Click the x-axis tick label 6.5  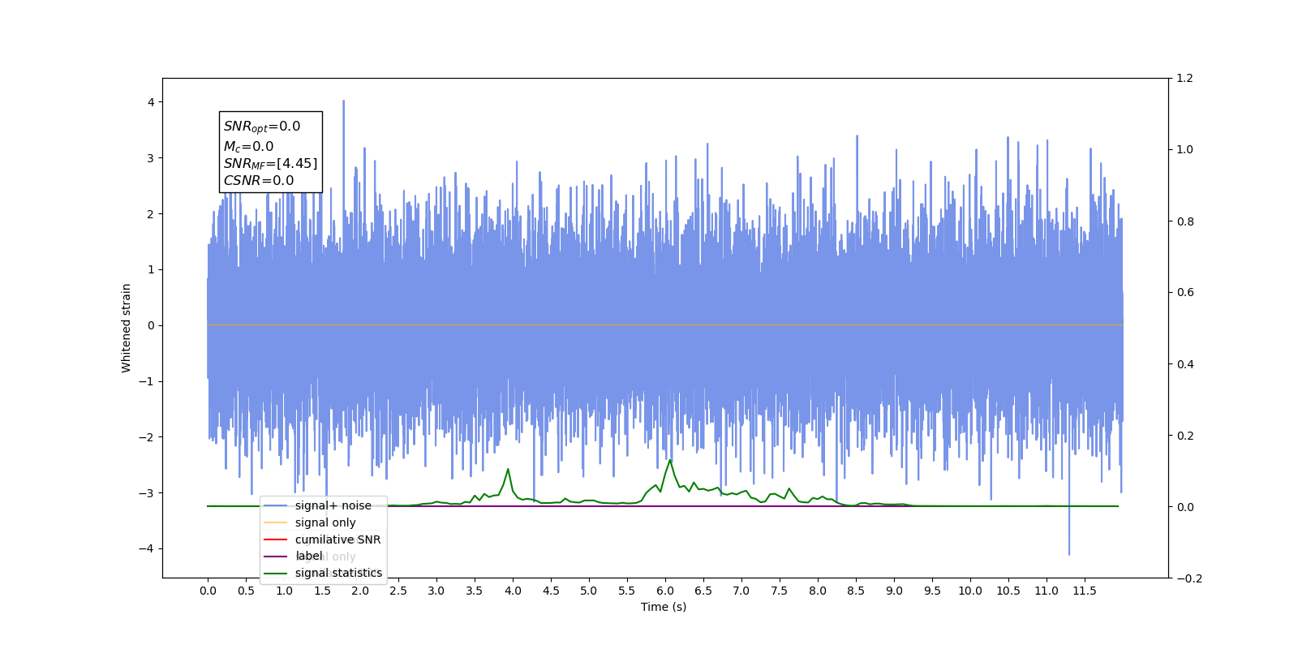(703, 591)
